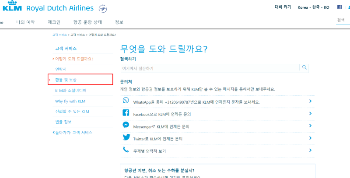
Task: Click first 고객 서비스 breadcrumb
Action: tap(59, 35)
